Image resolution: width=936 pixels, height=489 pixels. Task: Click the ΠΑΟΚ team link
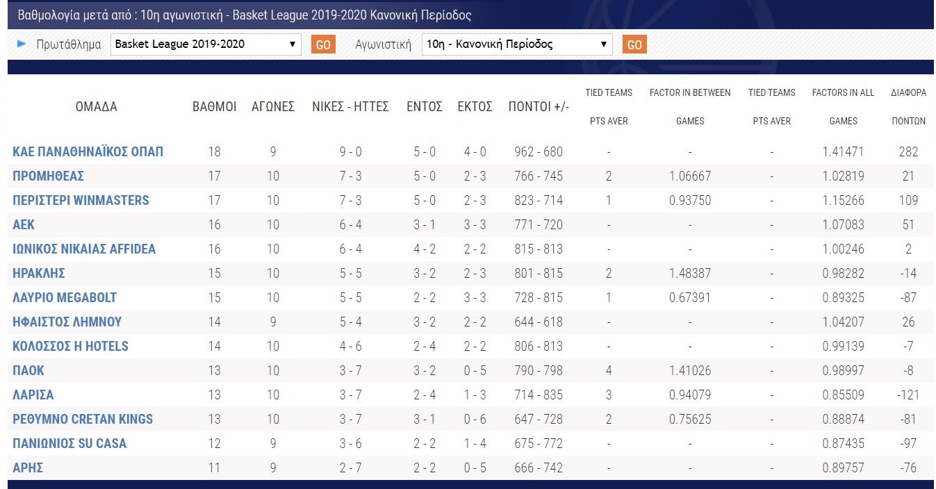pos(28,370)
